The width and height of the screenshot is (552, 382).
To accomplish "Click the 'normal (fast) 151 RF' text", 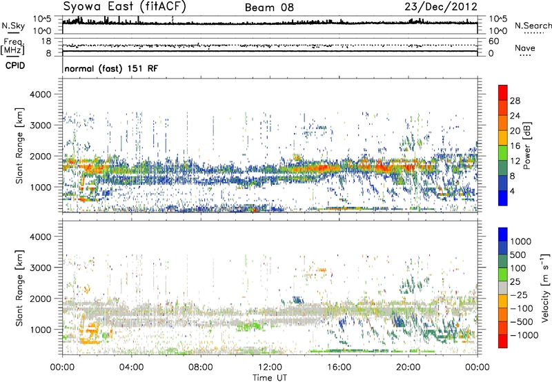I will [111, 68].
